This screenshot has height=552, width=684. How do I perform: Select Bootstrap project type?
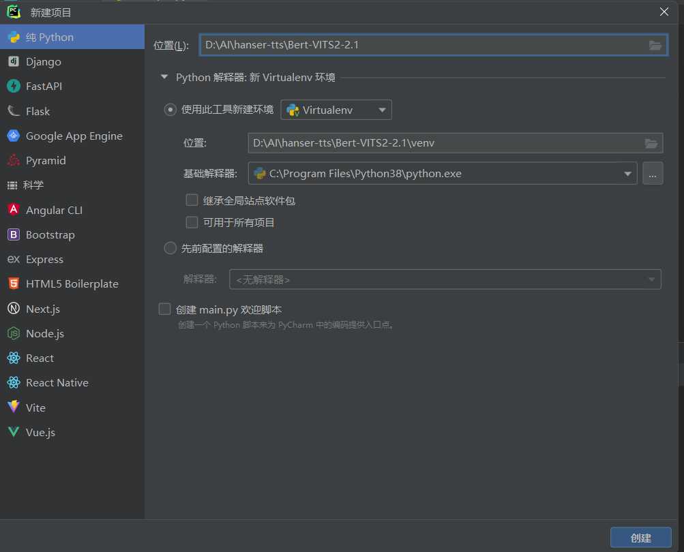click(72, 234)
